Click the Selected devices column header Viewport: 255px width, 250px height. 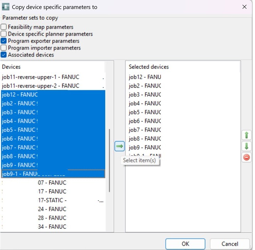(x=149, y=67)
